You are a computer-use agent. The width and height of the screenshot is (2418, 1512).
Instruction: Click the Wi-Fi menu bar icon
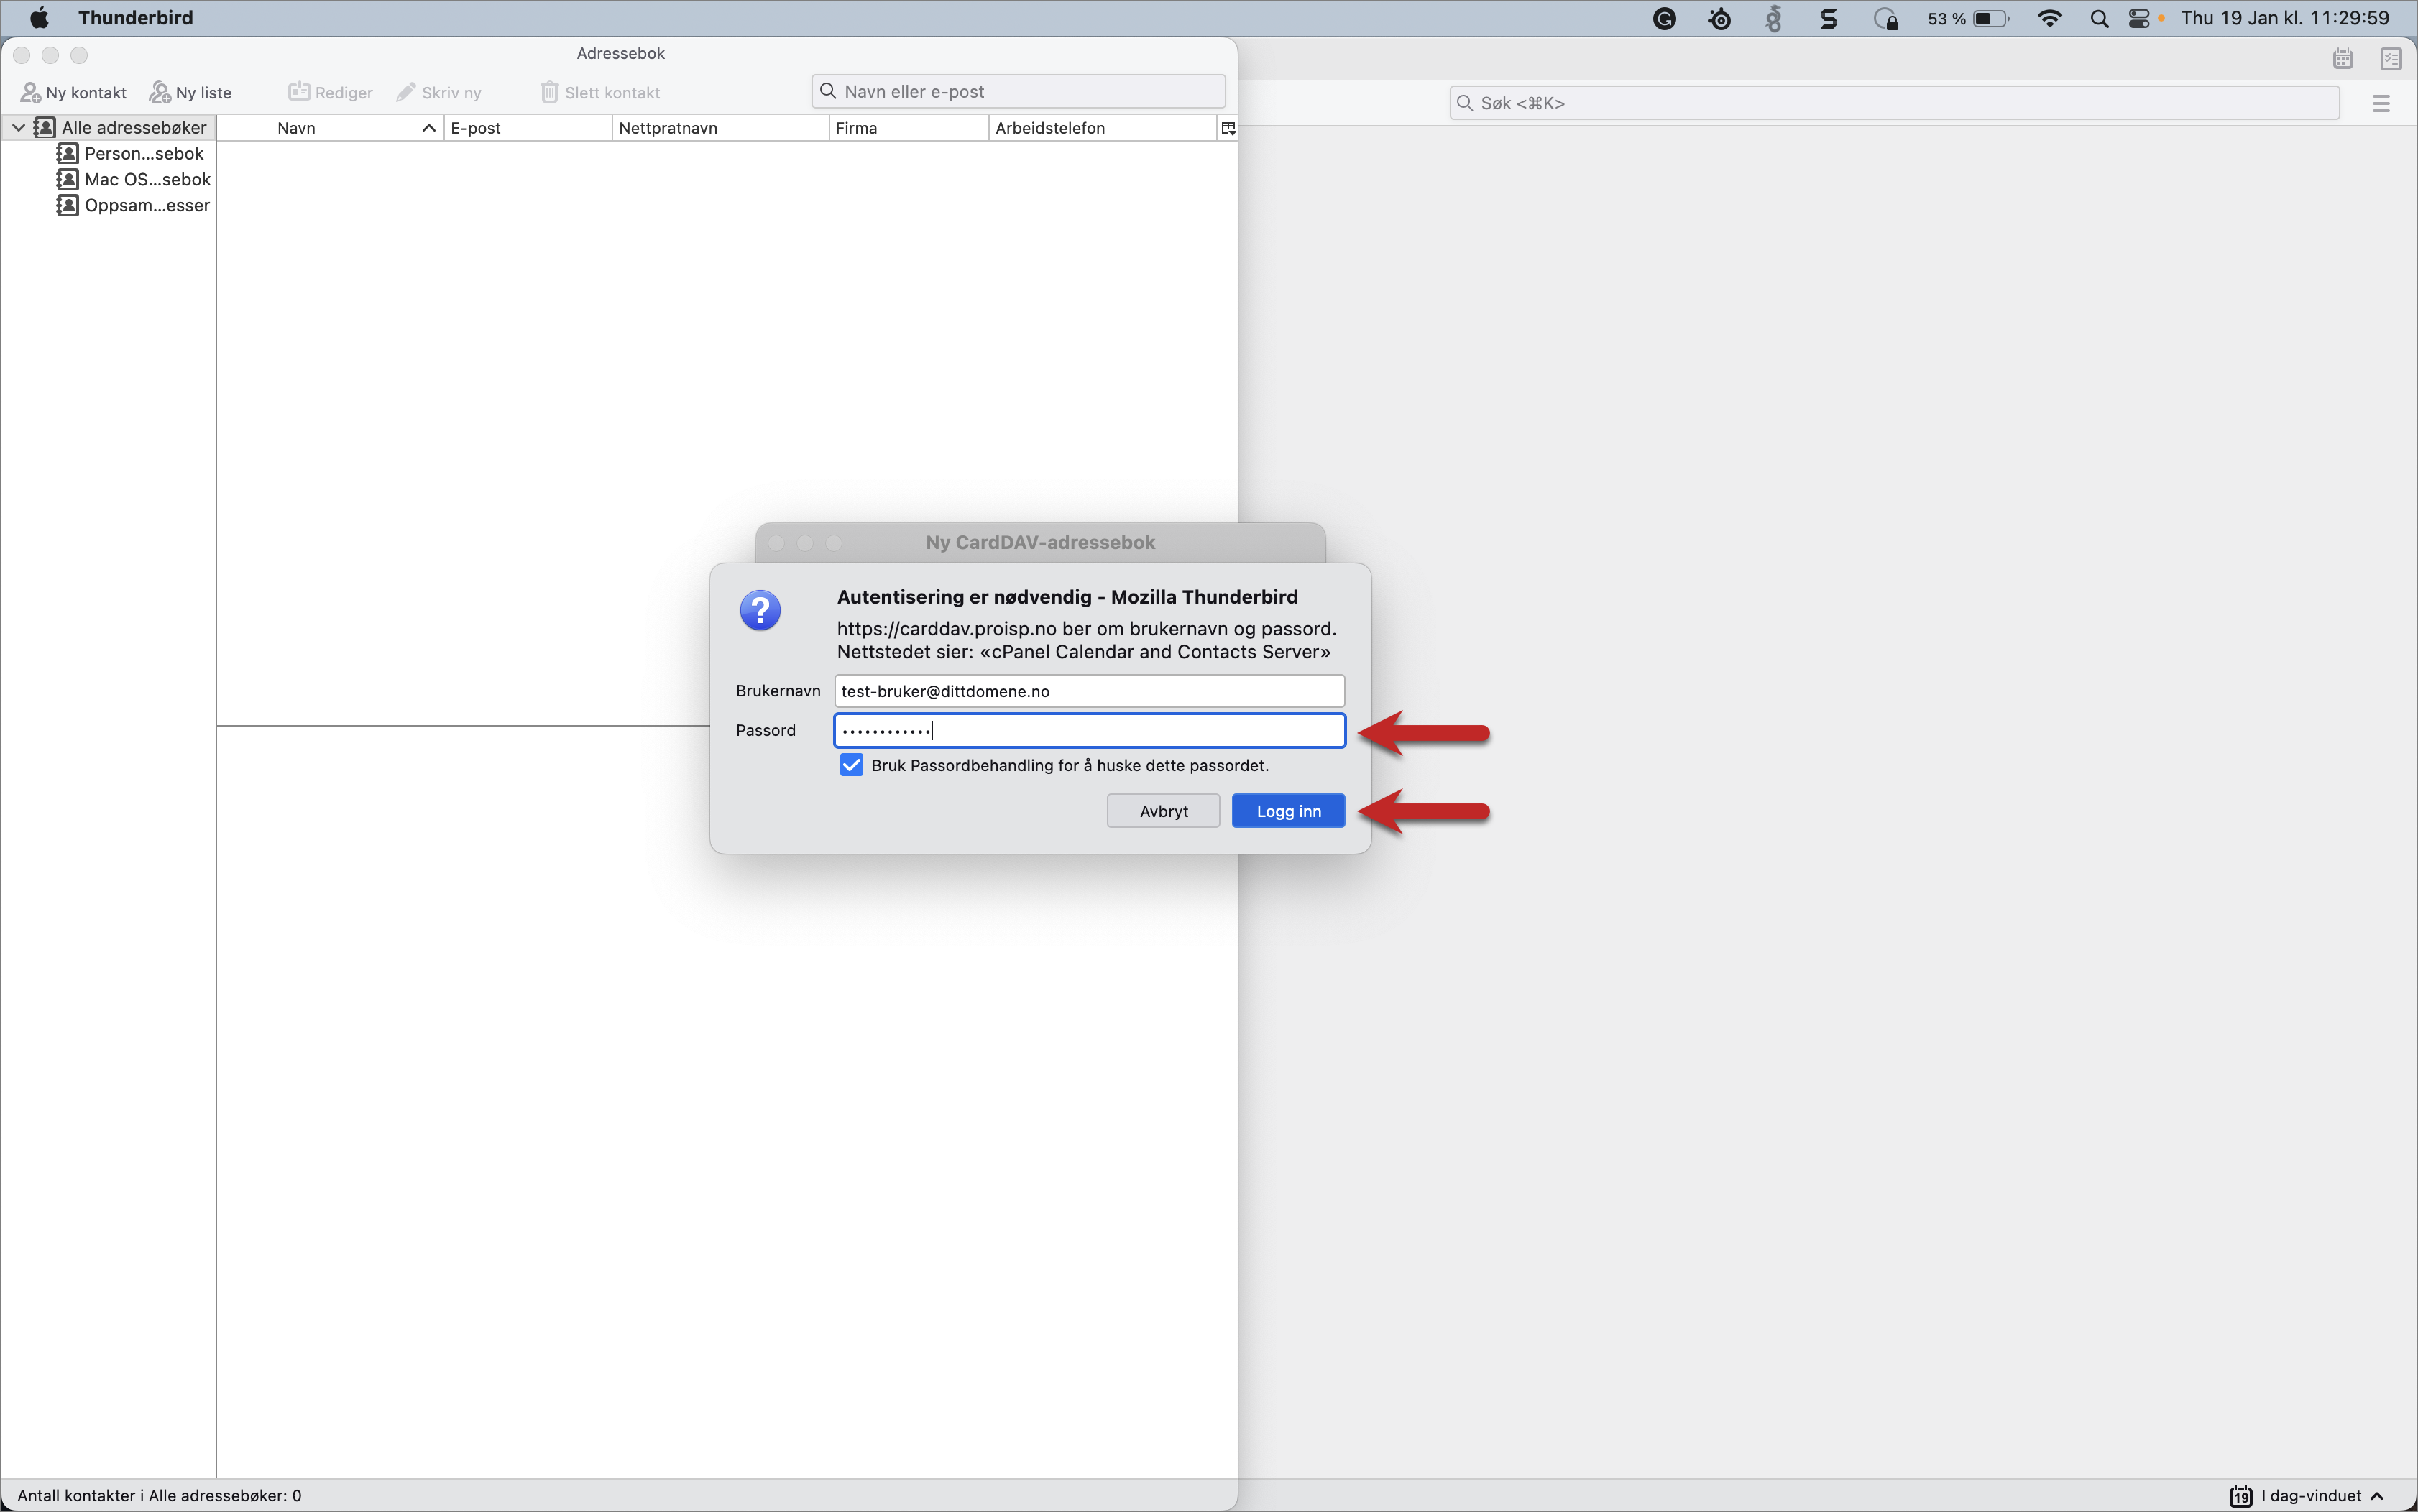pos(2049,18)
